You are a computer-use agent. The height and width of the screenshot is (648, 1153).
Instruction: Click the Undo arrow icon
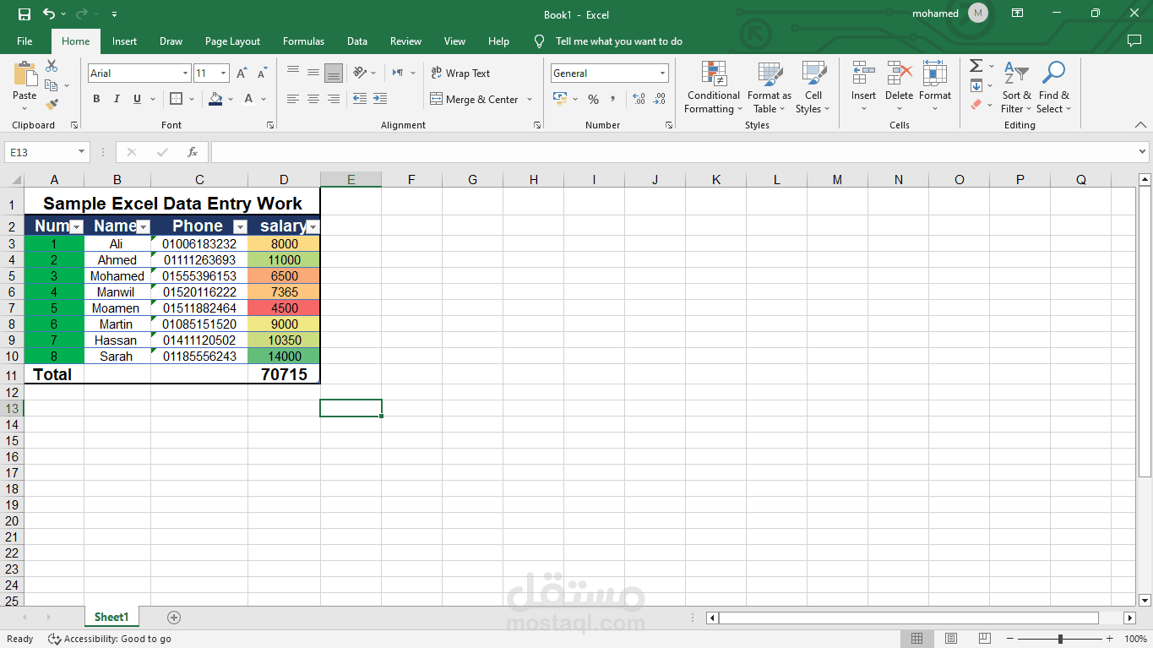pos(48,14)
